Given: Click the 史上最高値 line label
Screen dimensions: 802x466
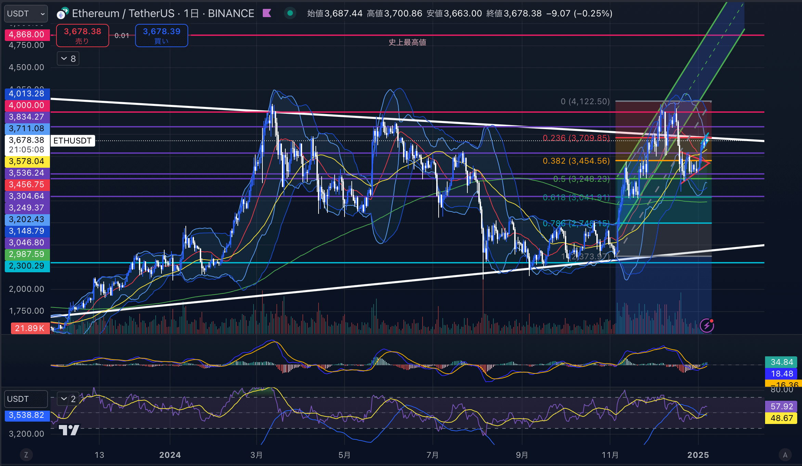Looking at the screenshot, I should click(407, 42).
